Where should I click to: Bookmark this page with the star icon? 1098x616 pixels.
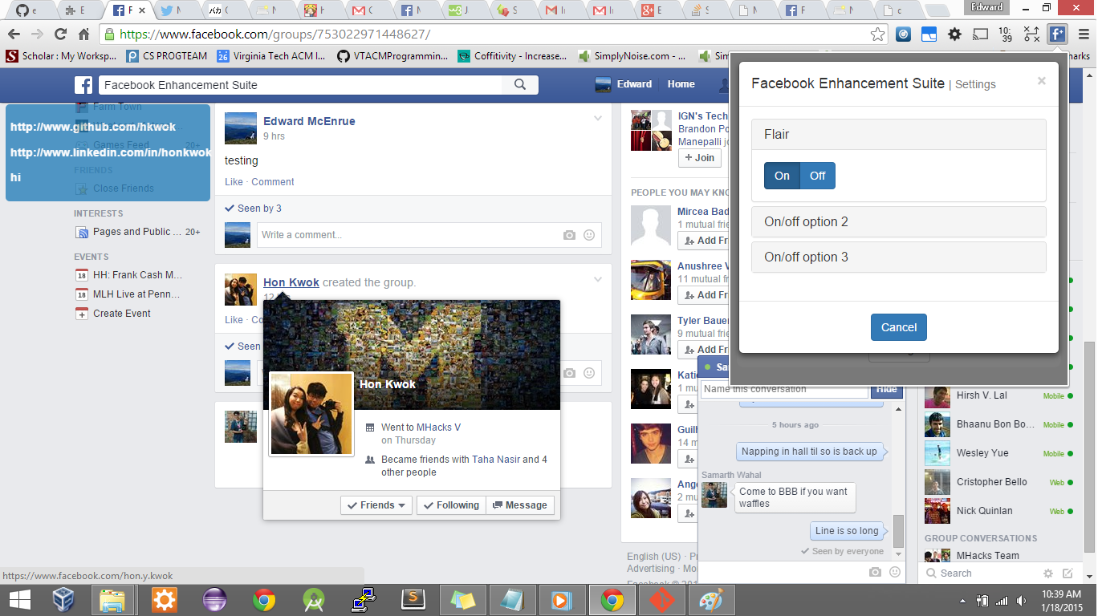pos(878,34)
